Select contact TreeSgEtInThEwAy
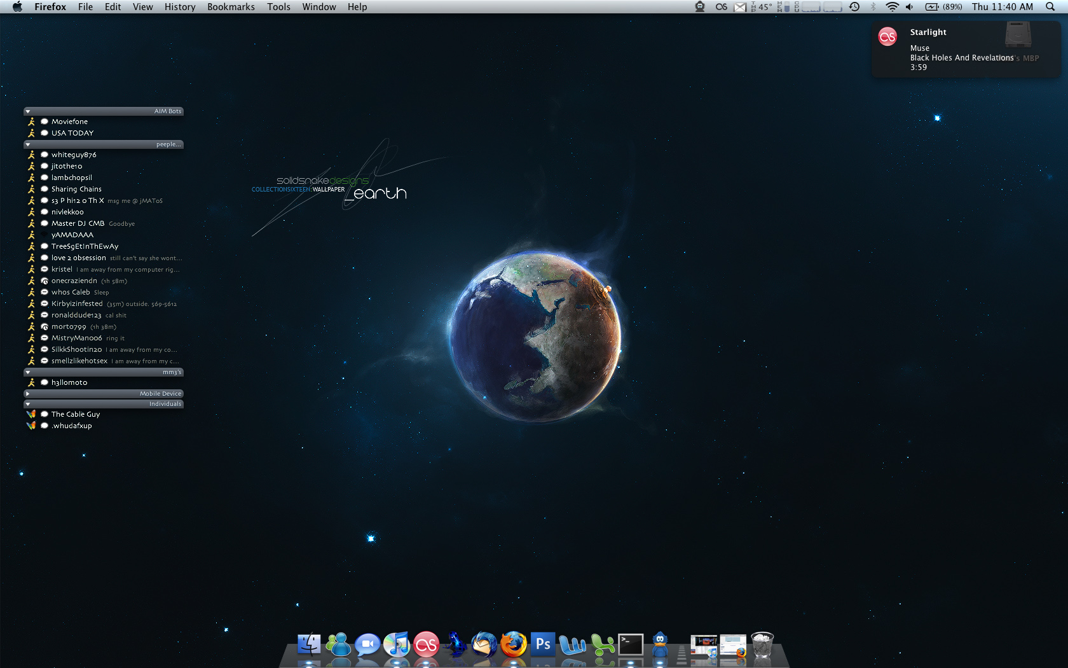Viewport: 1068px width, 668px height. 104,246
